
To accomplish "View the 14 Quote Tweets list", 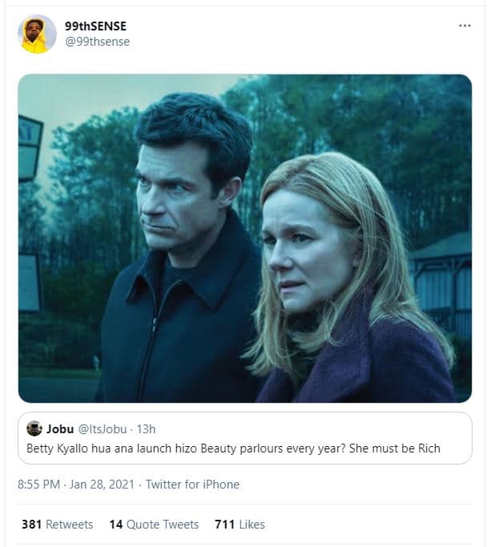I will pyautogui.click(x=154, y=525).
